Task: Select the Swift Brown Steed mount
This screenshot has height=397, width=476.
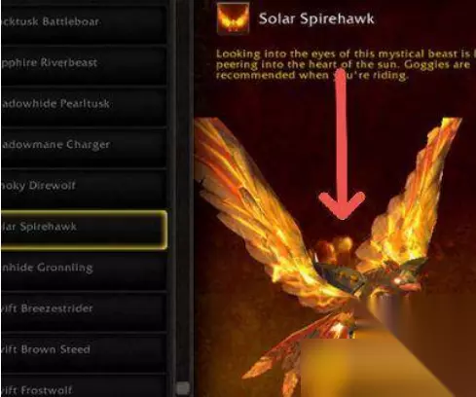Action: [84, 349]
